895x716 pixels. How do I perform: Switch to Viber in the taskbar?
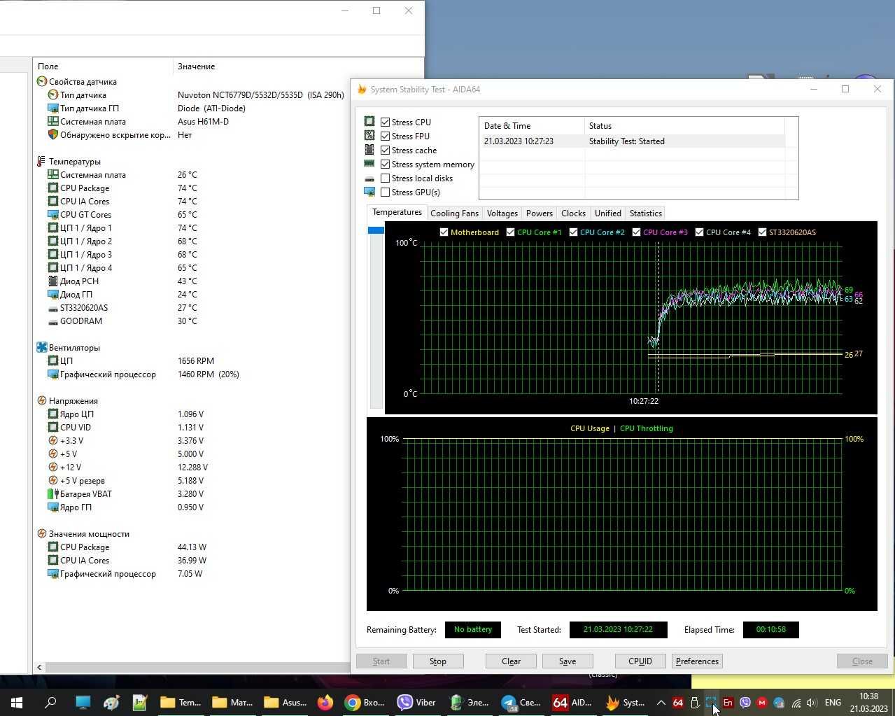pos(418,702)
